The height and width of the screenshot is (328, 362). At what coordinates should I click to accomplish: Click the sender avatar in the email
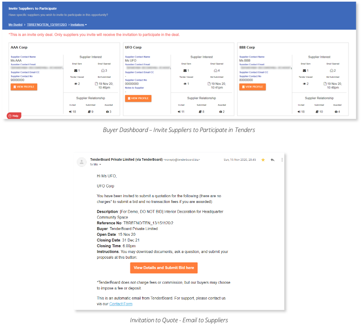point(82,162)
